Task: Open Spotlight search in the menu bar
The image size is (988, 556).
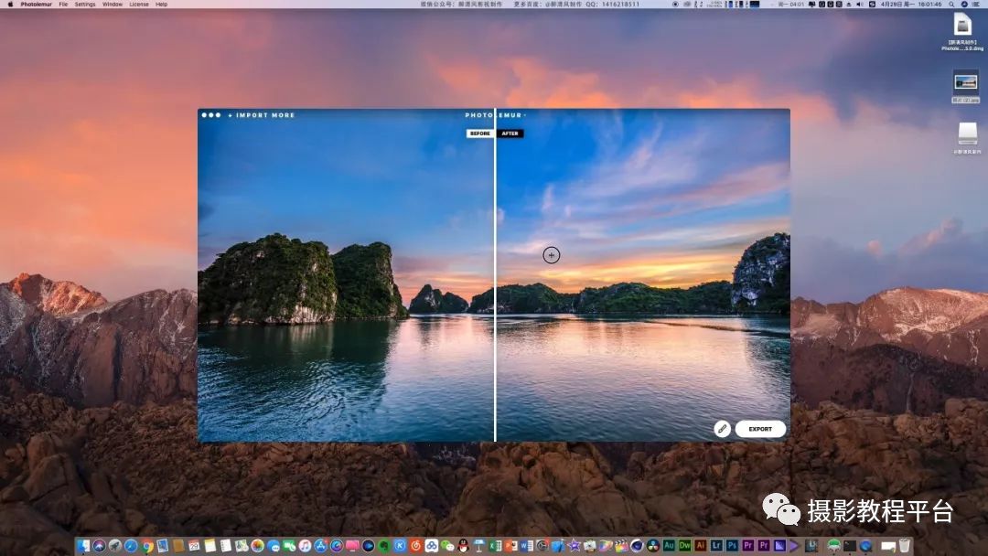Action: point(951,5)
